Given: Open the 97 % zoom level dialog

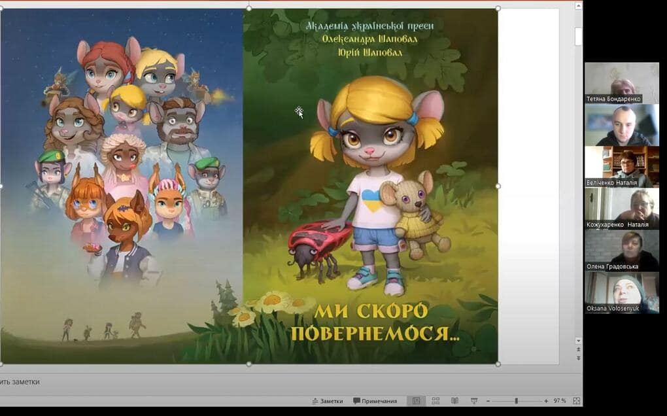Looking at the screenshot, I should (560, 401).
